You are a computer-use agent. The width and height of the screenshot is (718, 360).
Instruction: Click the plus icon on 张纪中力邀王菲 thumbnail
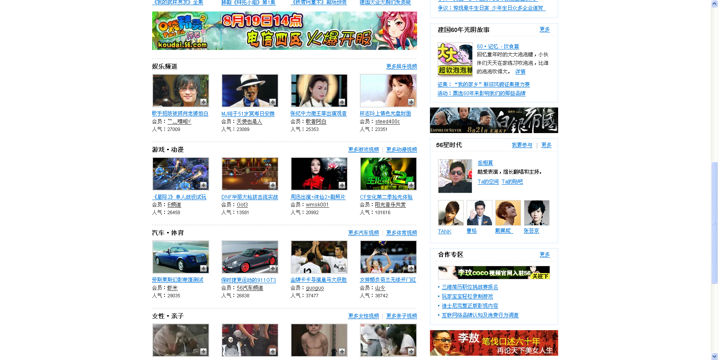point(342,102)
